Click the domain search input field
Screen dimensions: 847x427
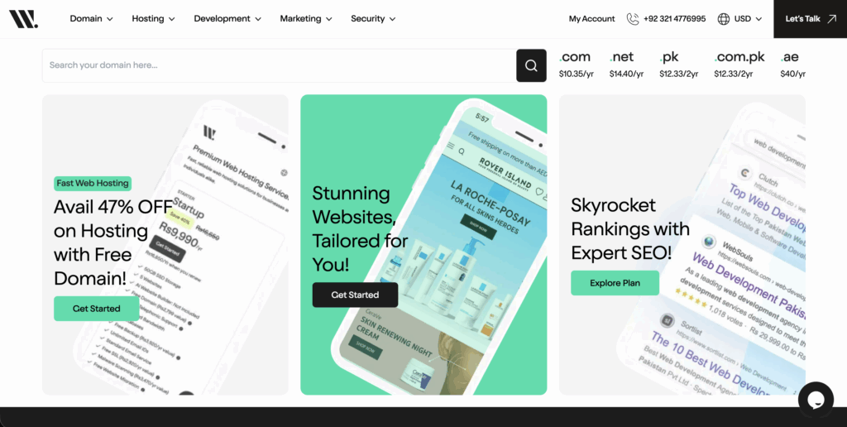(279, 65)
